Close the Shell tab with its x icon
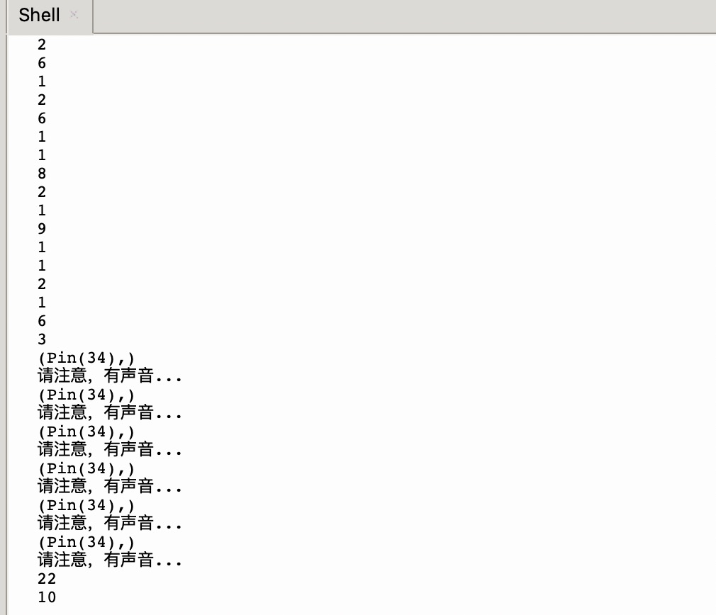This screenshot has height=615, width=716. coord(74,15)
